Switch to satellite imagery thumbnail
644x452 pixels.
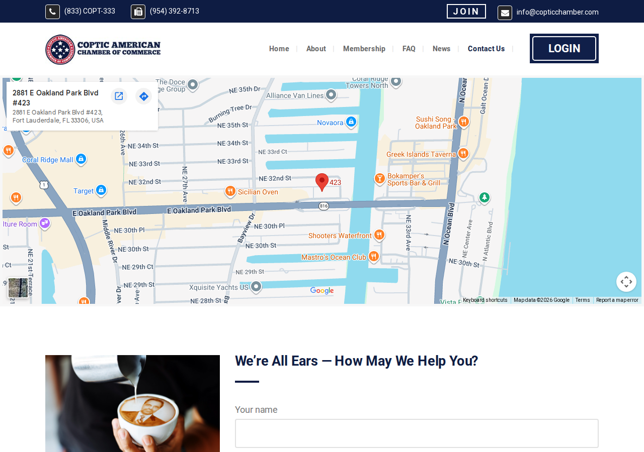click(x=18, y=288)
